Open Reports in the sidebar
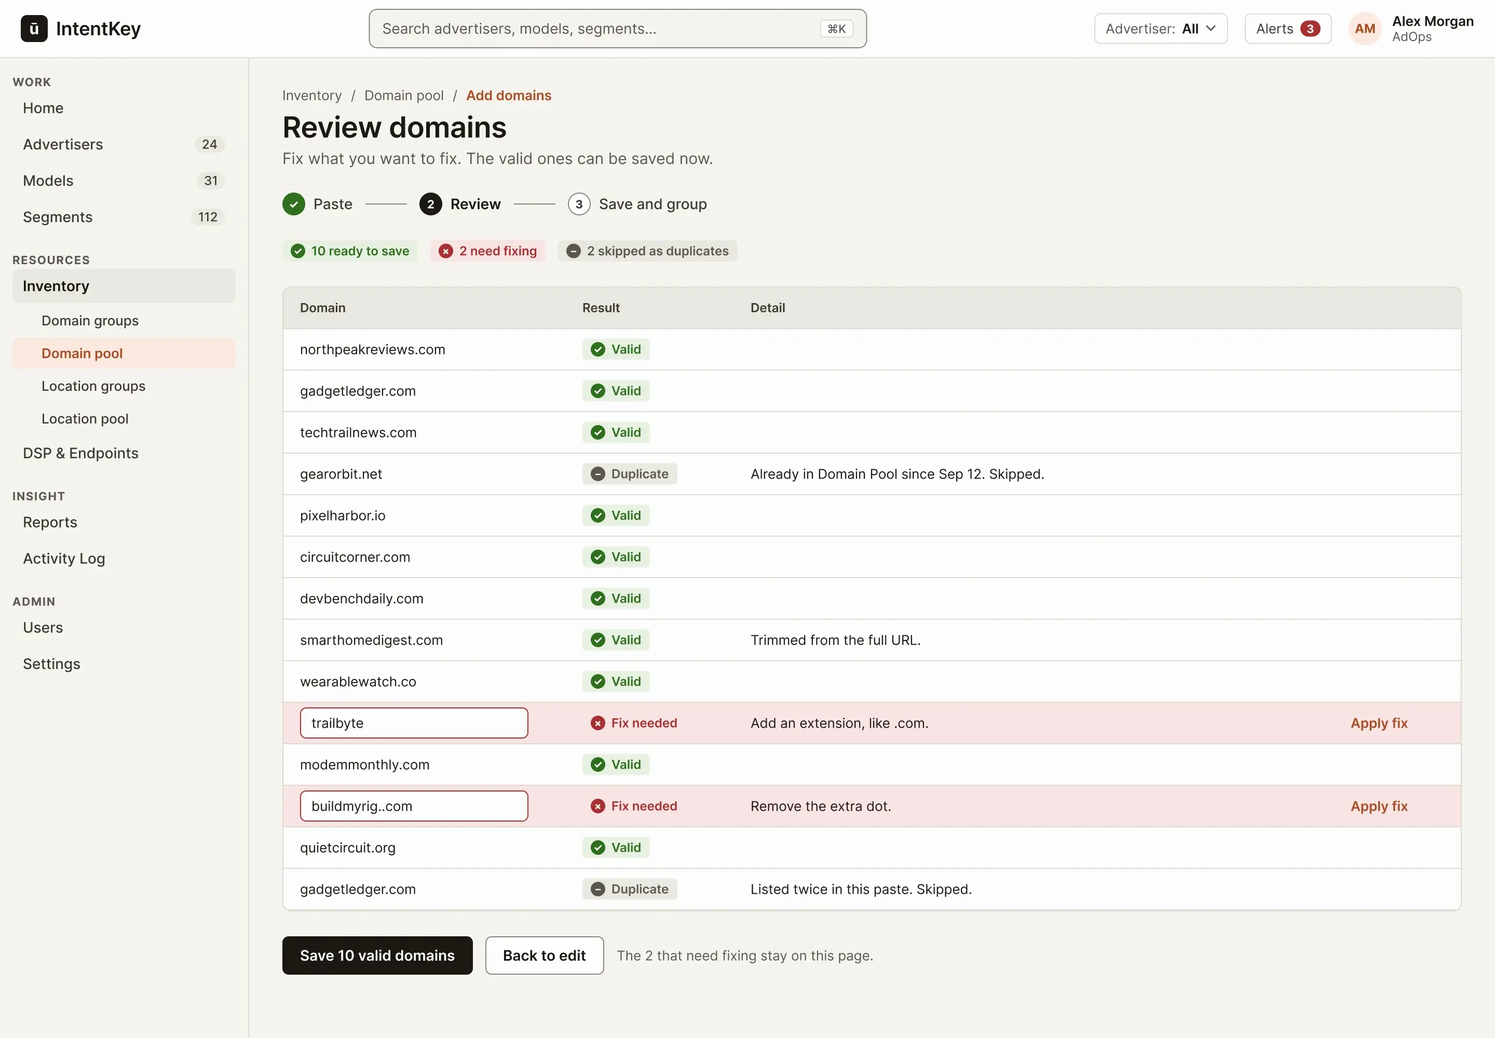Screen dimensions: 1495x1038 pos(124,522)
